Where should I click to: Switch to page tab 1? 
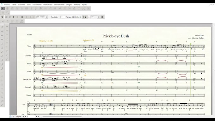click(x=10, y=117)
